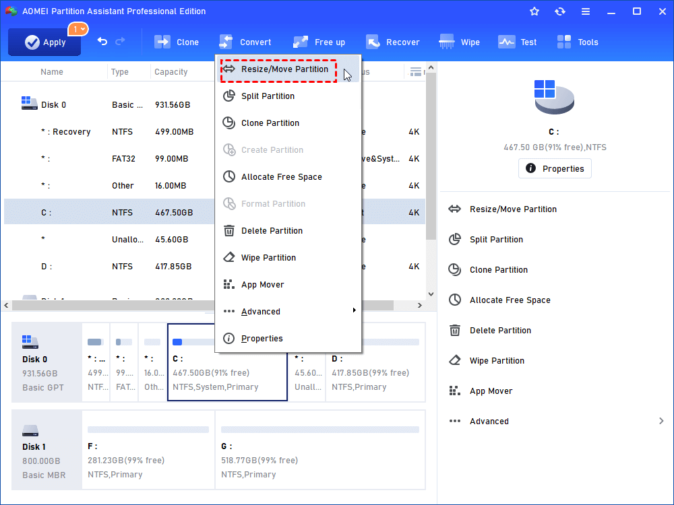Select the 16.0 Other block in disk map
Image resolution: width=674 pixels, height=505 pixels.
click(x=152, y=362)
